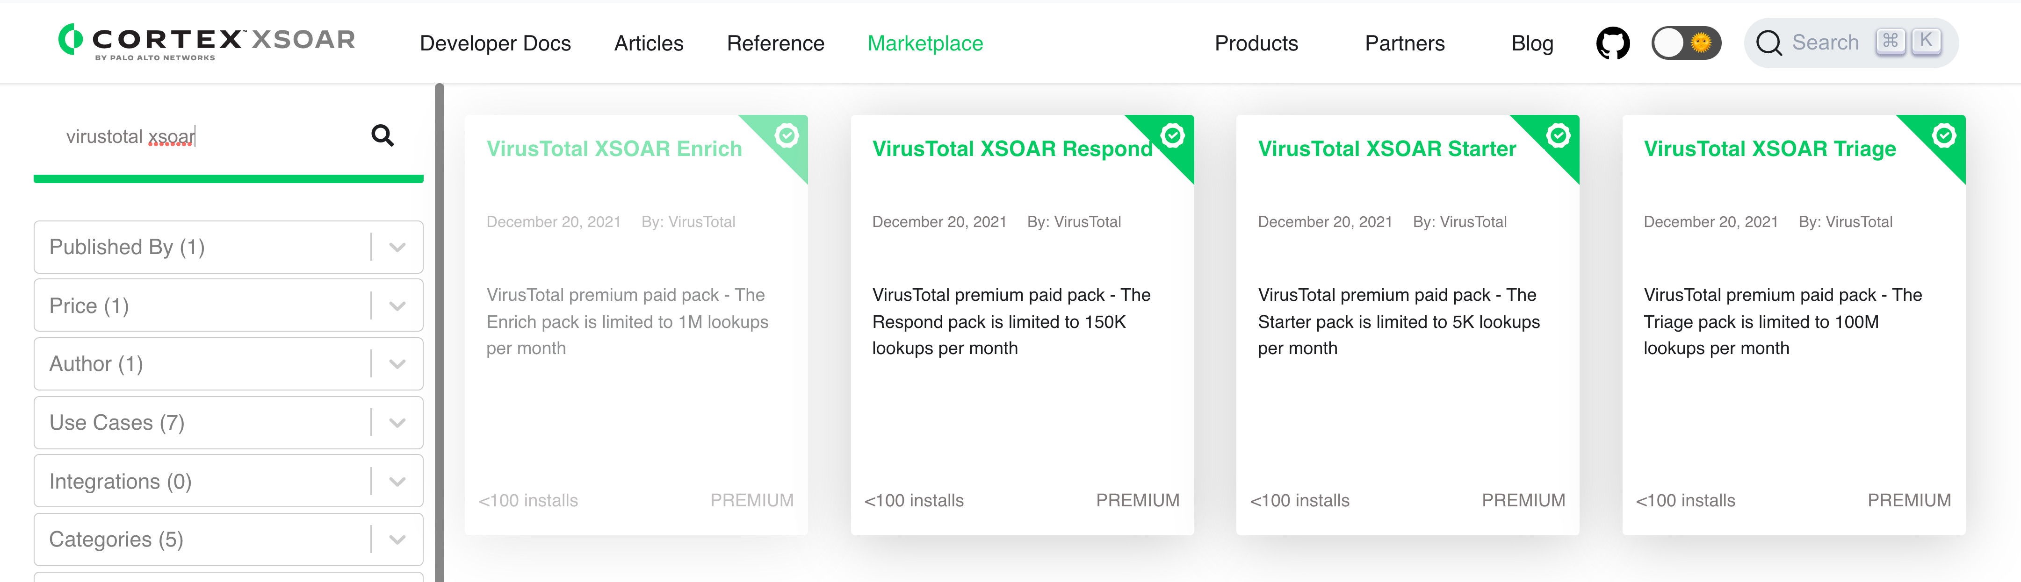This screenshot has height=582, width=2021.
Task: Open the GitHub repository icon
Action: point(1612,43)
